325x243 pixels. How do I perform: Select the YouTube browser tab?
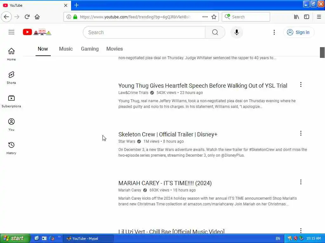[35, 5]
